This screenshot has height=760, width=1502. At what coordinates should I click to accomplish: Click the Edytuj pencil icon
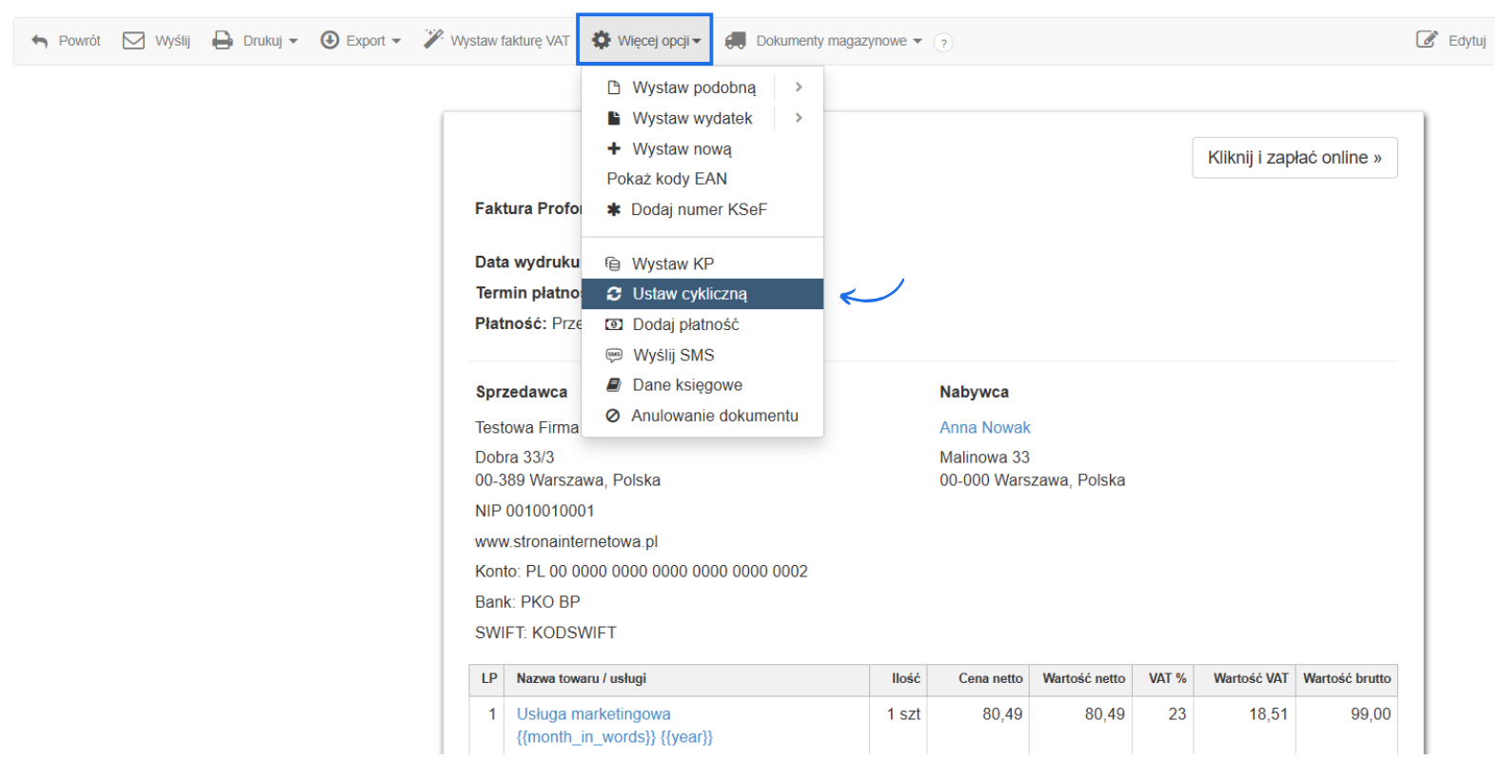tap(1426, 40)
